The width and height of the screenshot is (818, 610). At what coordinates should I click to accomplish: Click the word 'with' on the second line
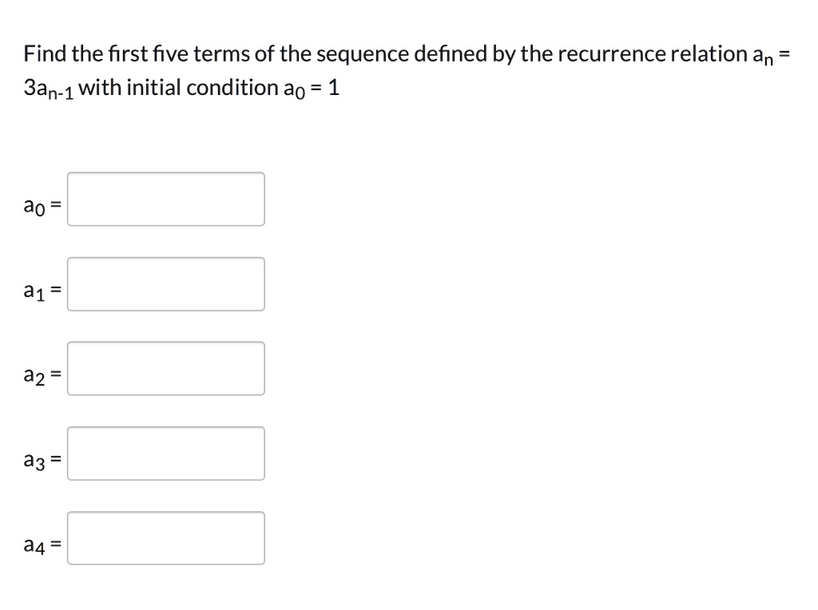click(100, 88)
